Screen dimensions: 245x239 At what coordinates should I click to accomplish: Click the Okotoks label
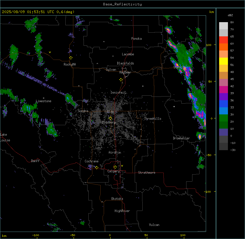[117, 199]
